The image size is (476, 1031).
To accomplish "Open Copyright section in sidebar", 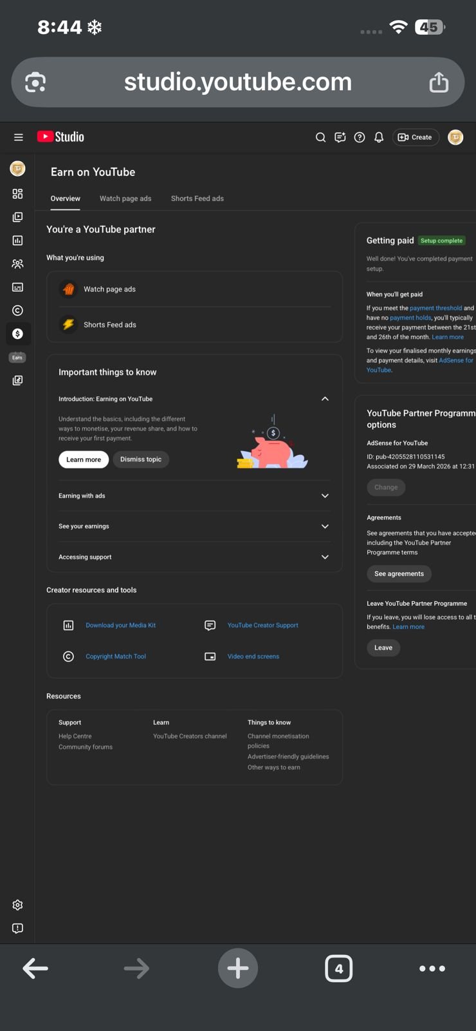I will [x=17, y=311].
